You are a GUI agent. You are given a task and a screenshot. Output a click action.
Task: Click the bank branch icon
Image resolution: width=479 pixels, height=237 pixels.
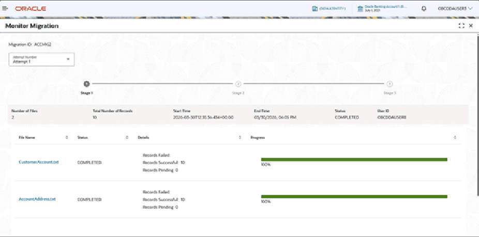pos(361,9)
